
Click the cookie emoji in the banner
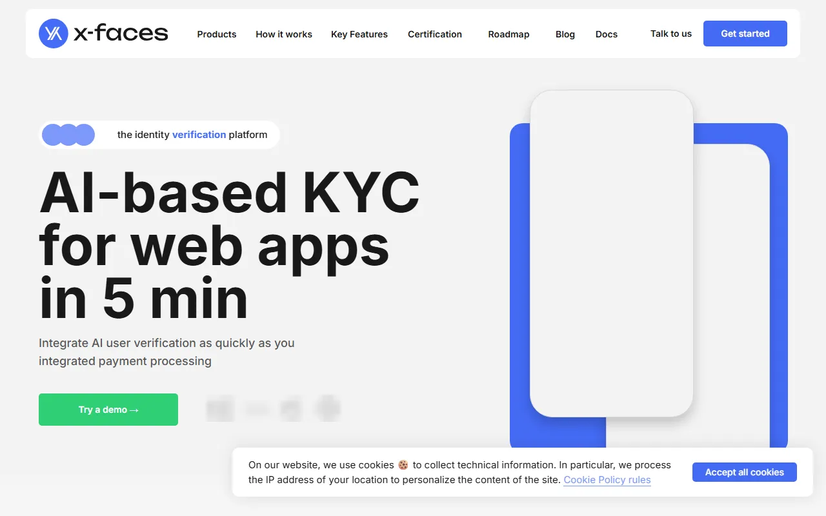click(x=403, y=465)
